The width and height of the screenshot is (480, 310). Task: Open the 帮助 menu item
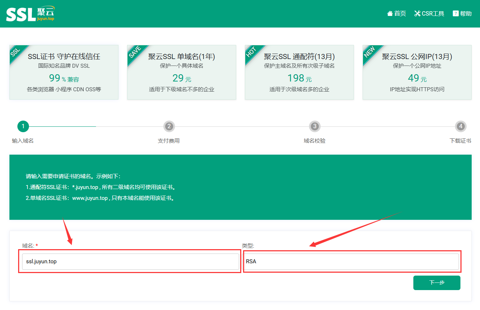(x=462, y=13)
